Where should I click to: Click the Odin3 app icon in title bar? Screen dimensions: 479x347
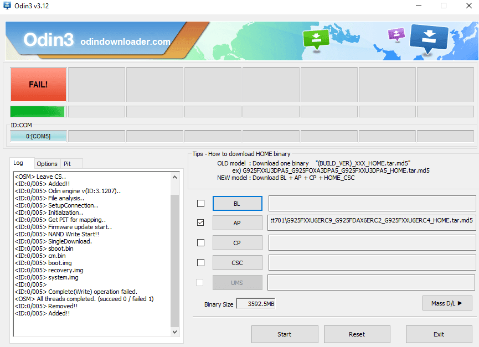coord(7,6)
